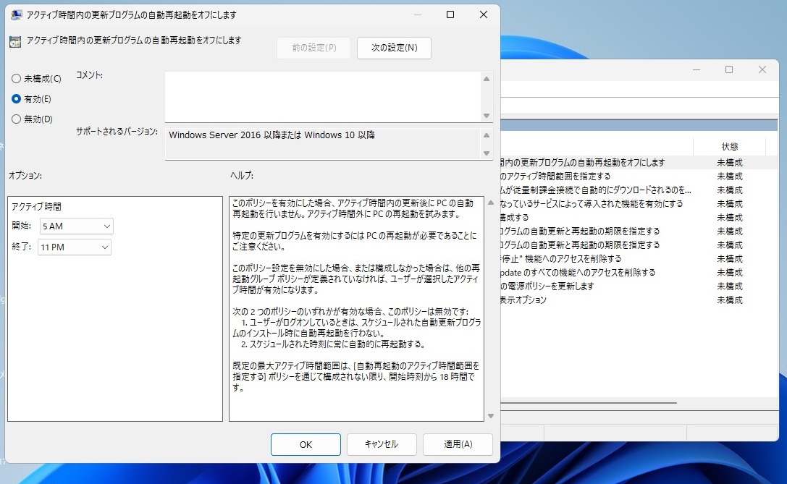Open the 終了 time dropdown
The width and height of the screenshot is (787, 484).
[x=75, y=247]
